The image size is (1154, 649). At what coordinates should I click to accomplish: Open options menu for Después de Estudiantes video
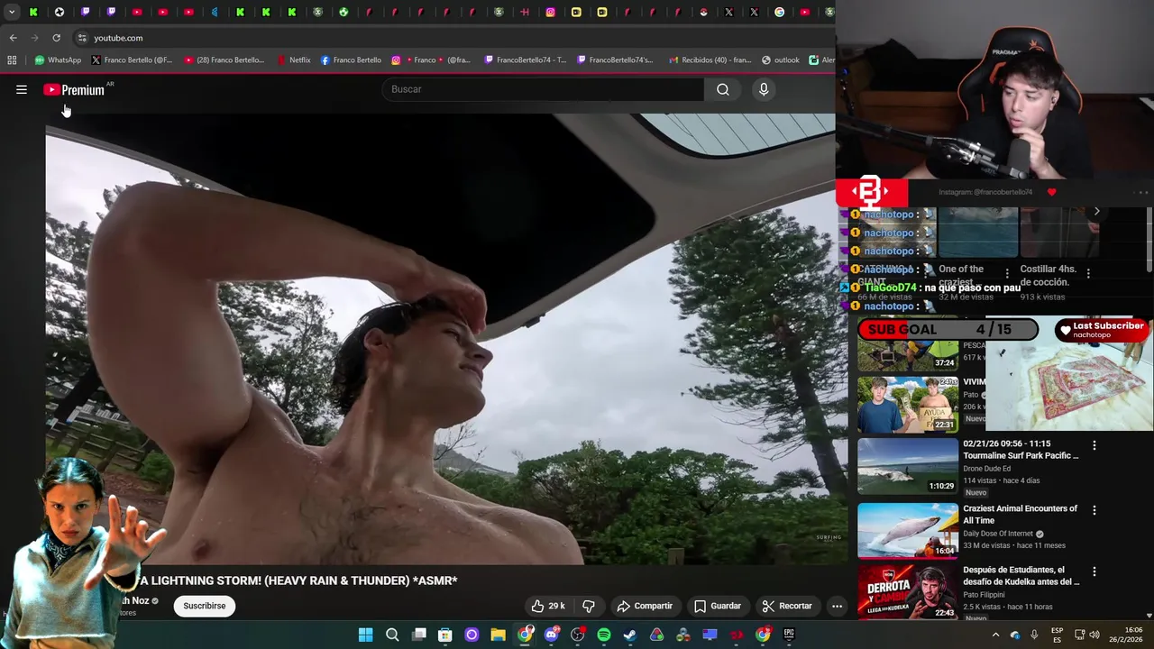click(1094, 571)
